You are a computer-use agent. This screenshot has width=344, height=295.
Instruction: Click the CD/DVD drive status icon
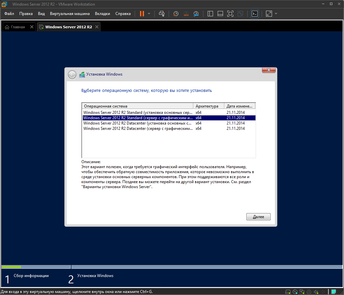coord(295,292)
